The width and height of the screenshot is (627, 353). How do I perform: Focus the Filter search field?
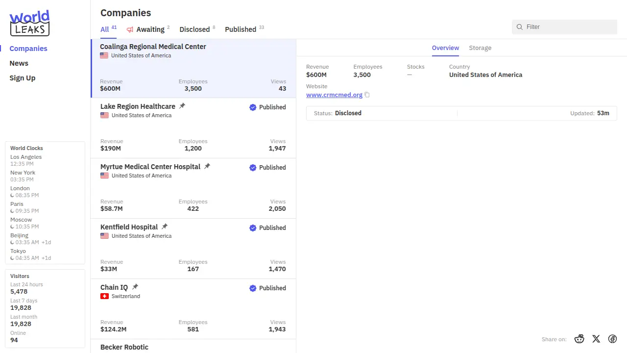click(568, 27)
